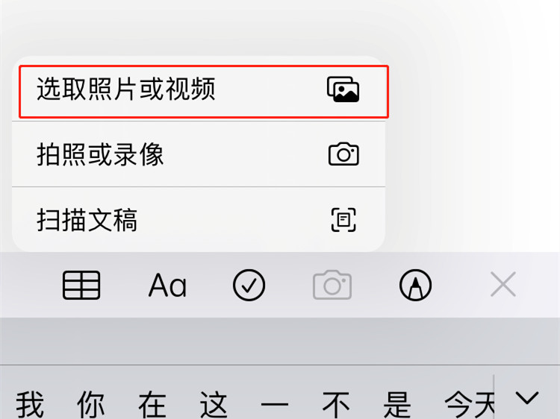Insert the suggested word 在
This screenshot has width=560, height=419.
152,405
